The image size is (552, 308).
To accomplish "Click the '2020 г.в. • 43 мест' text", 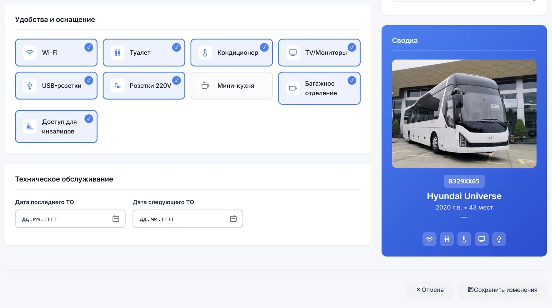I will 464,207.
